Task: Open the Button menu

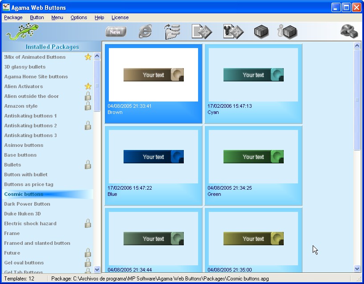Action: [x=37, y=18]
